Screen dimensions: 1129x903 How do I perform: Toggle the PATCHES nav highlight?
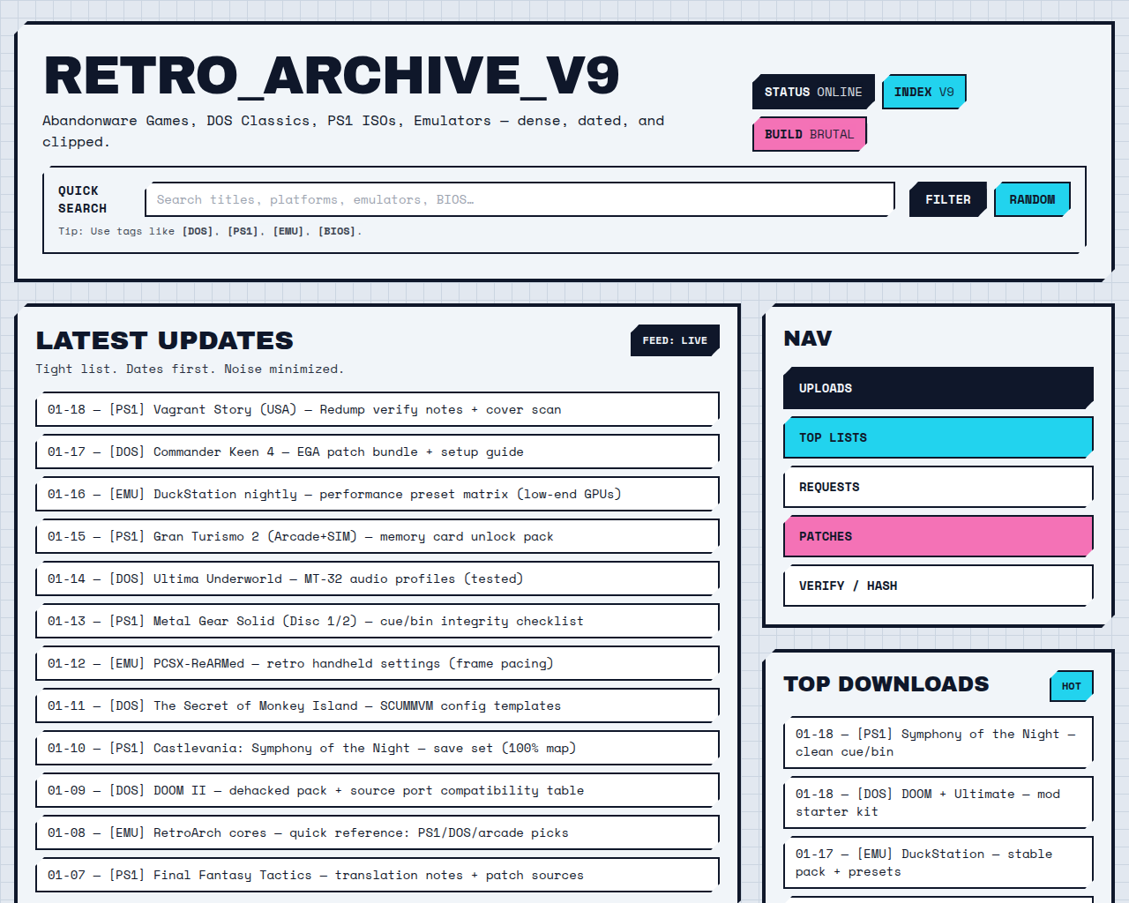tap(938, 536)
